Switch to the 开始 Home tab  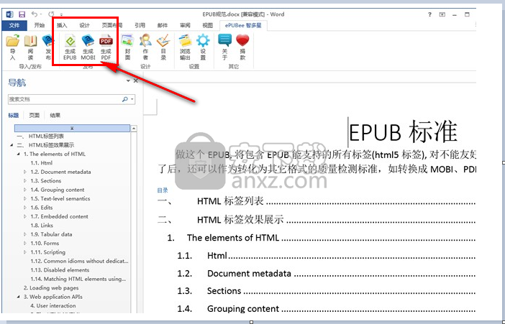40,25
